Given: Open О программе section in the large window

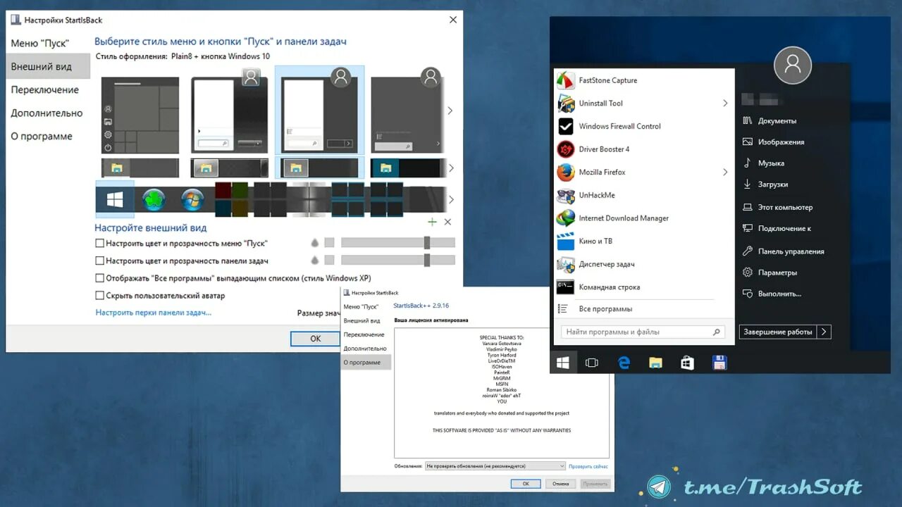Looking at the screenshot, I should pyautogui.click(x=48, y=136).
